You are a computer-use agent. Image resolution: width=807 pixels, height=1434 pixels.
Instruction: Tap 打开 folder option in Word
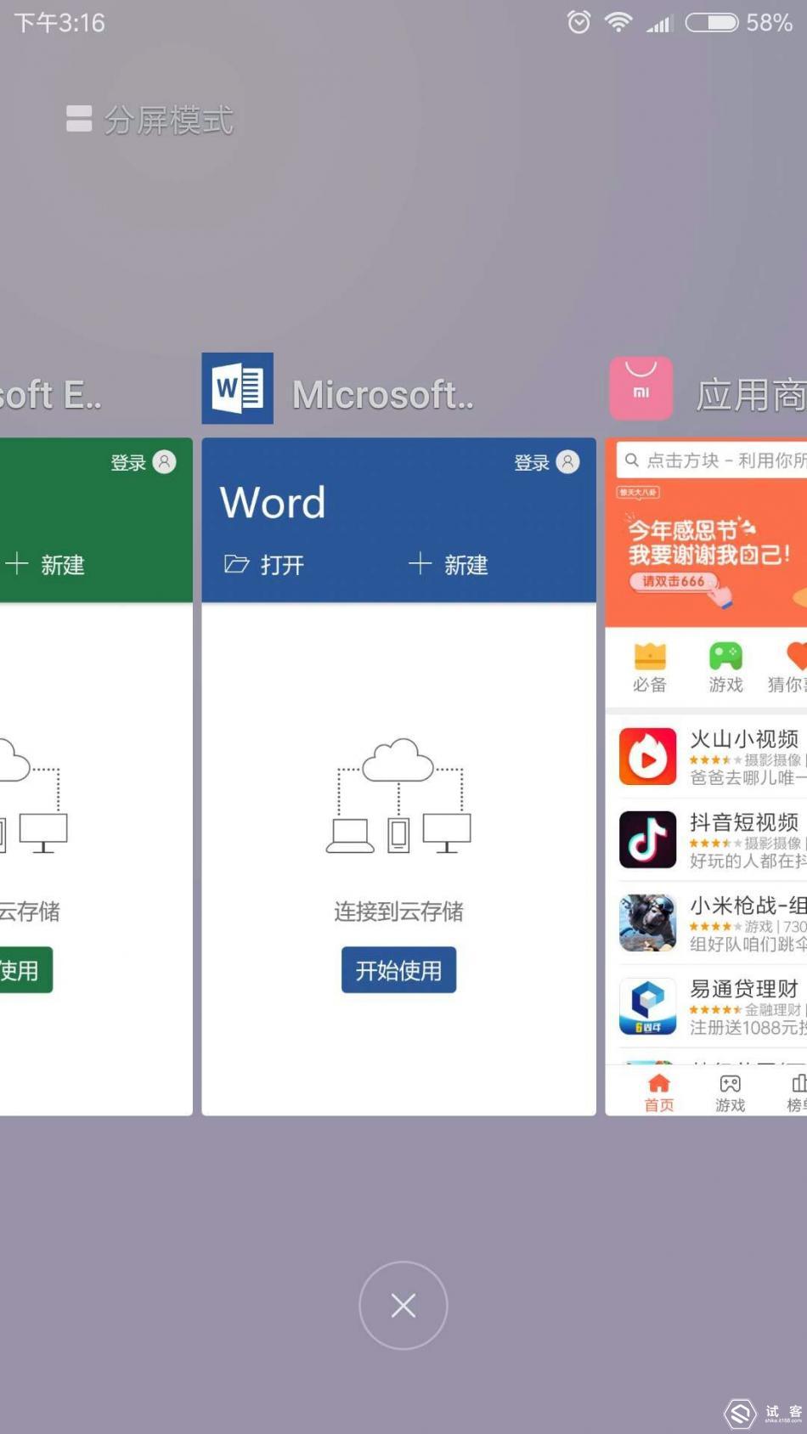264,565
